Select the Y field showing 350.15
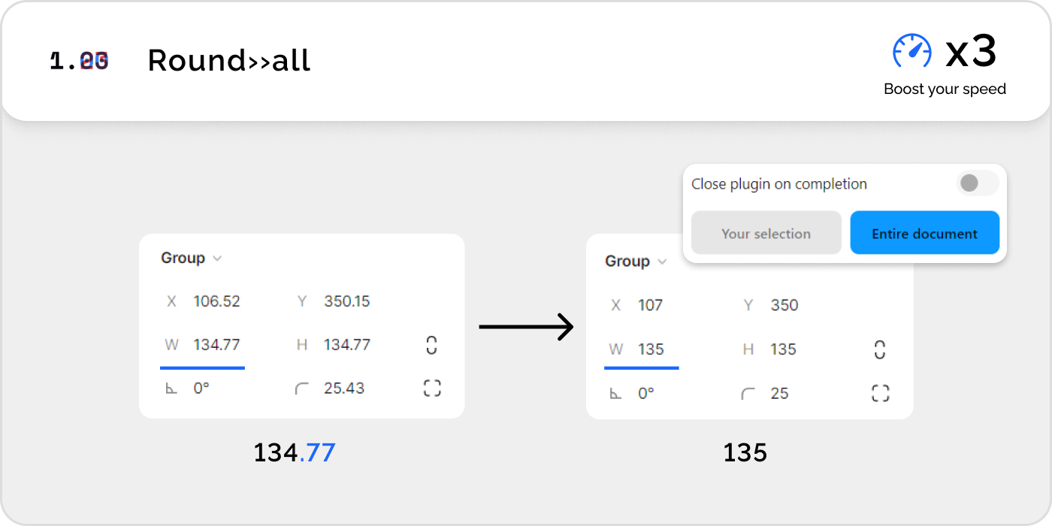 click(334, 301)
